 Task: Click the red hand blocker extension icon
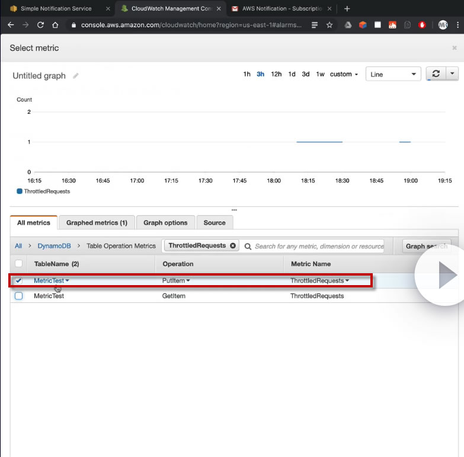(x=423, y=25)
